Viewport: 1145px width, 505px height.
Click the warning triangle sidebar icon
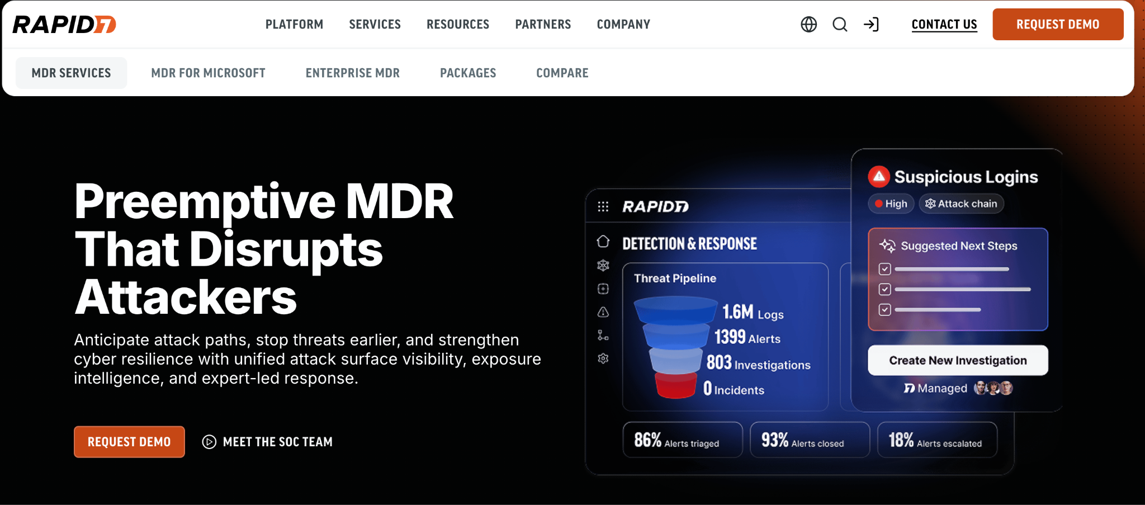coord(603,312)
